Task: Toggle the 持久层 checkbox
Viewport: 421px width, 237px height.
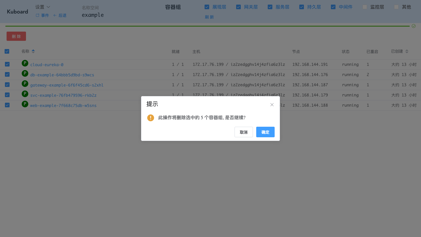Action: [x=302, y=7]
